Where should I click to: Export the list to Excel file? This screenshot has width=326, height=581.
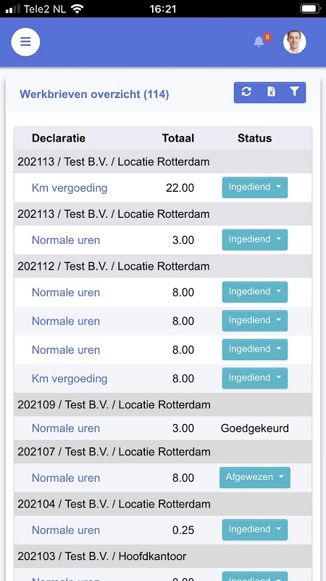click(x=271, y=92)
